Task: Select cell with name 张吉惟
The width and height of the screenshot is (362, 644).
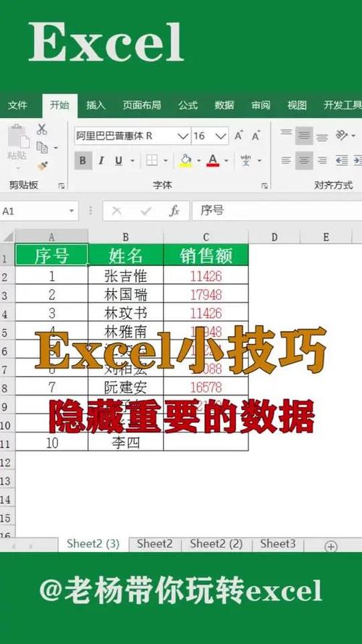Action: pyautogui.click(x=125, y=275)
